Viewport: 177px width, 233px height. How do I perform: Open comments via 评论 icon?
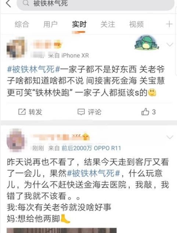pyautogui.click(x=81, y=112)
